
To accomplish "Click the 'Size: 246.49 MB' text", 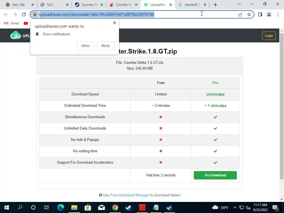I will [x=140, y=69].
